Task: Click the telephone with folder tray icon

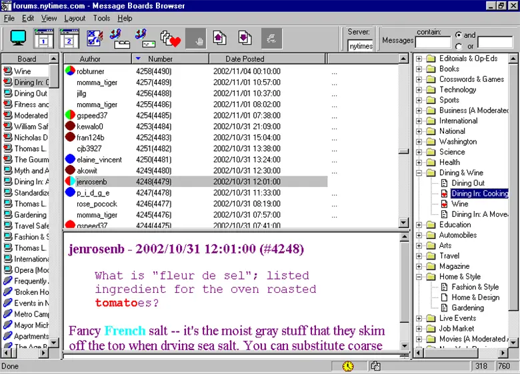Action: (120, 39)
